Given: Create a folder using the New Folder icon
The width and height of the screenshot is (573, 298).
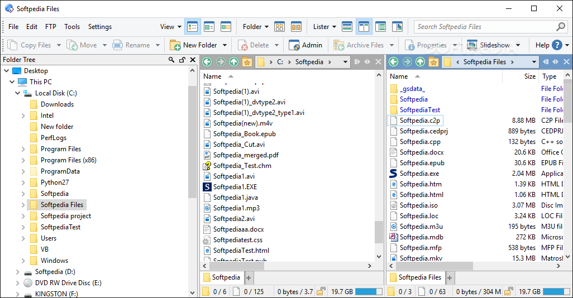Looking at the screenshot, I should click(175, 45).
